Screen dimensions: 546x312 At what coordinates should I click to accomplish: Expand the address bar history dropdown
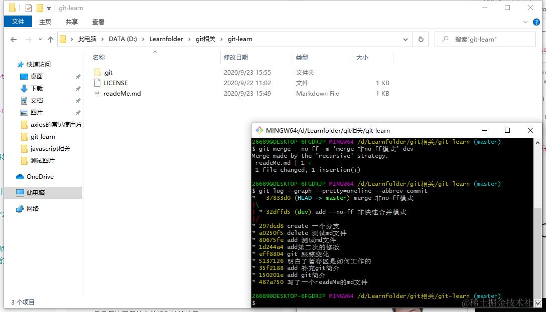pos(405,39)
